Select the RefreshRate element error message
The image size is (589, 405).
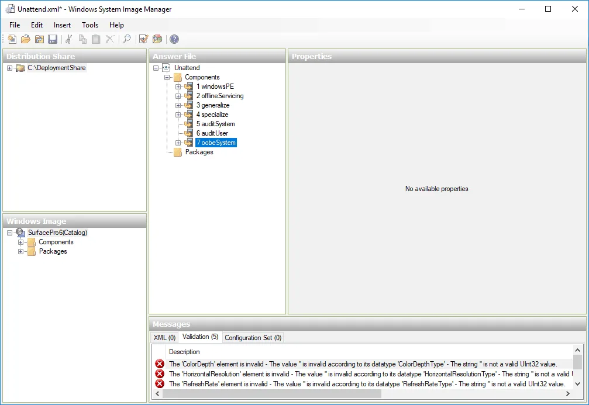pos(367,383)
